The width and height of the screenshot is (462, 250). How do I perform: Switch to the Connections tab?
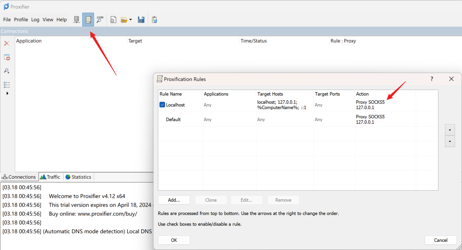tap(19, 177)
